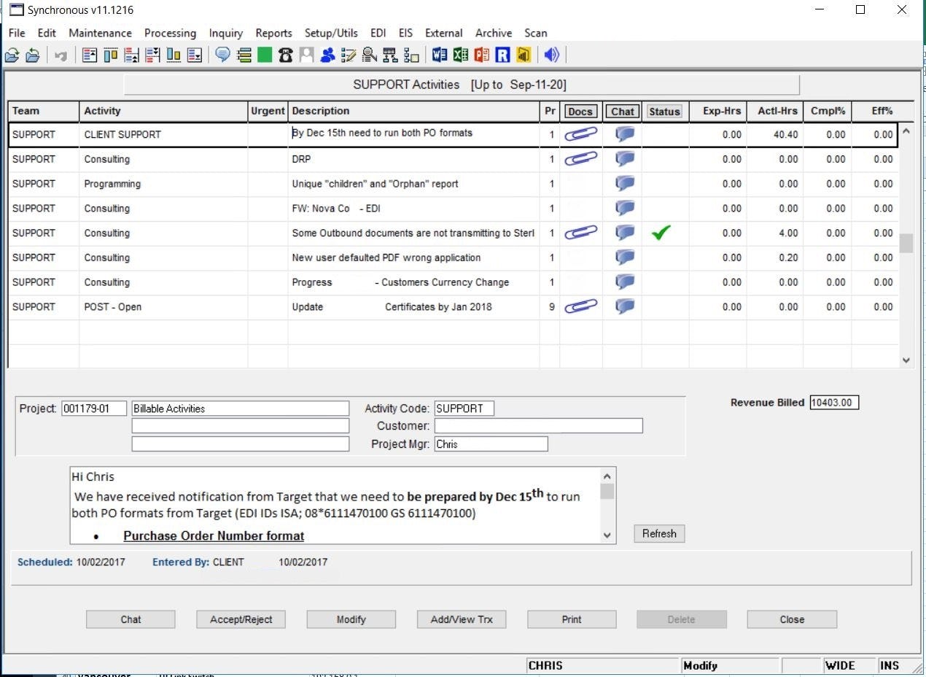
Task: Open the Setup/Utils menu
Action: tap(331, 33)
